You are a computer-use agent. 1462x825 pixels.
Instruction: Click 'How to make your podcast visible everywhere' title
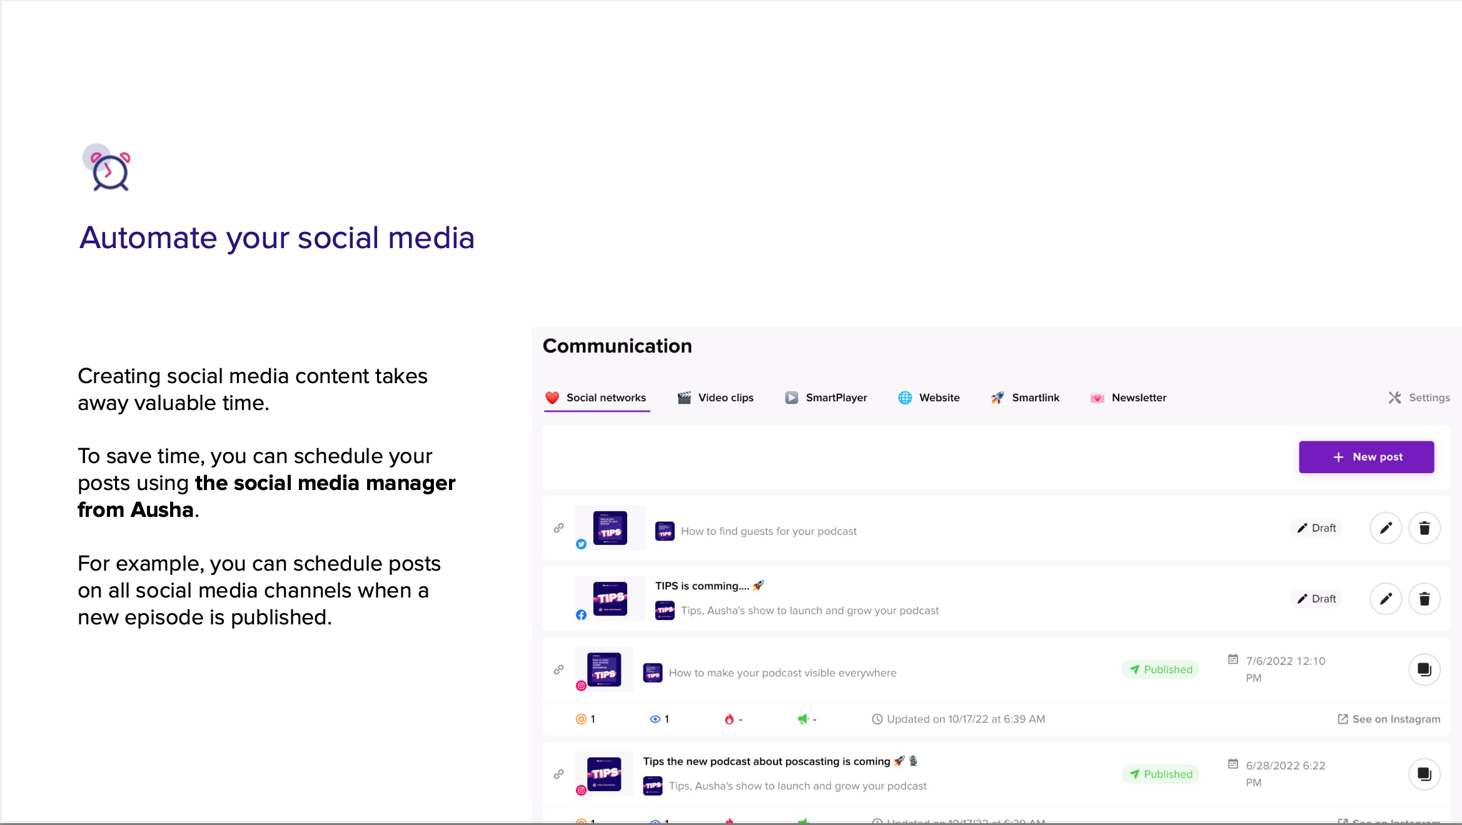(782, 672)
